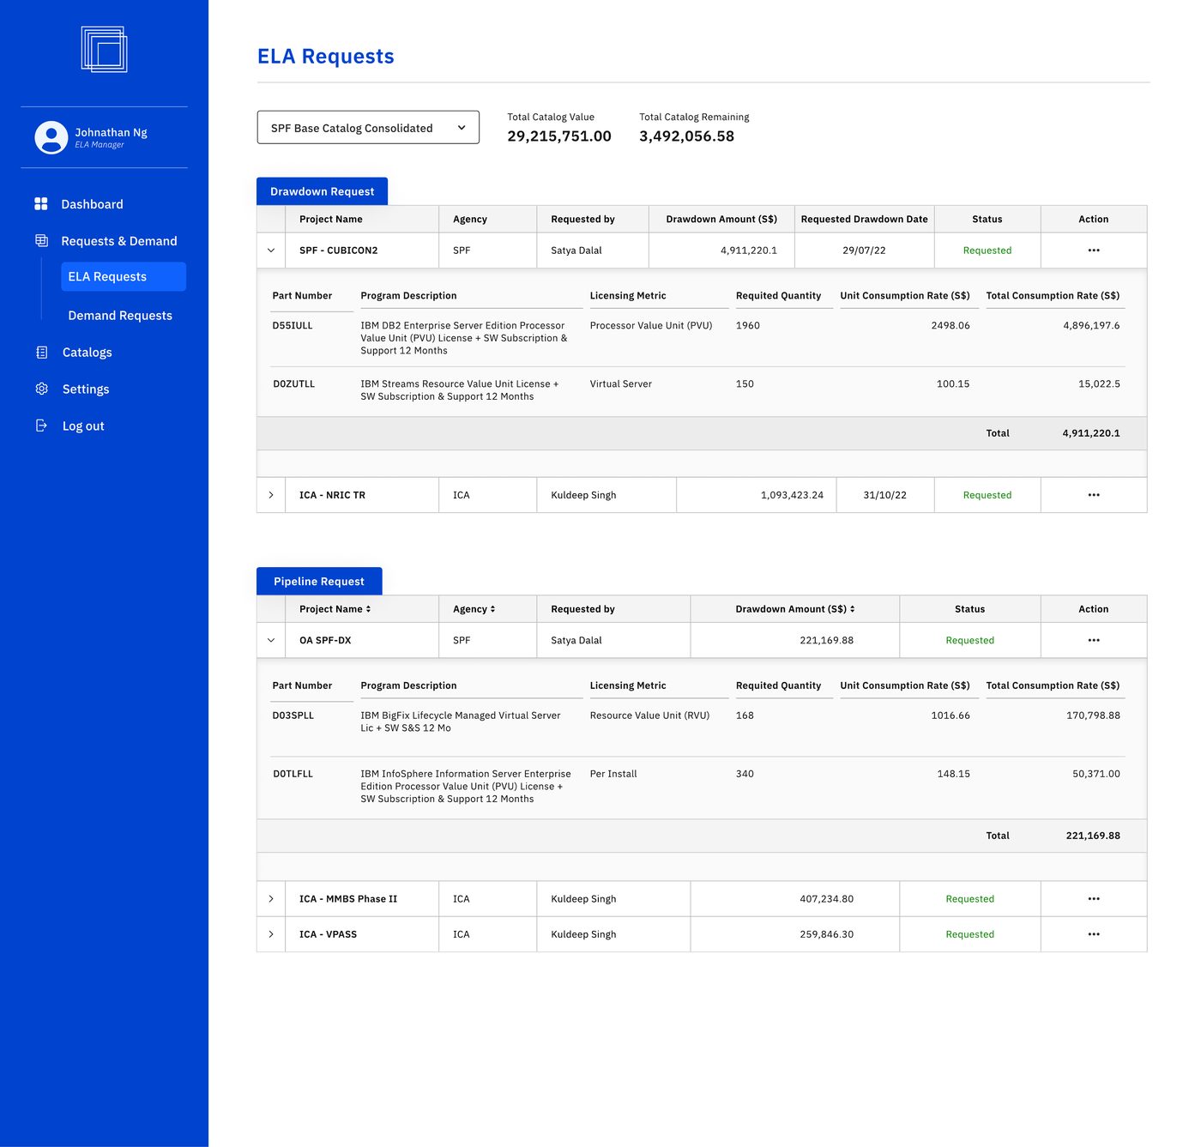The image size is (1201, 1147).
Task: Click Requested status for OA SPF-DX
Action: [970, 640]
